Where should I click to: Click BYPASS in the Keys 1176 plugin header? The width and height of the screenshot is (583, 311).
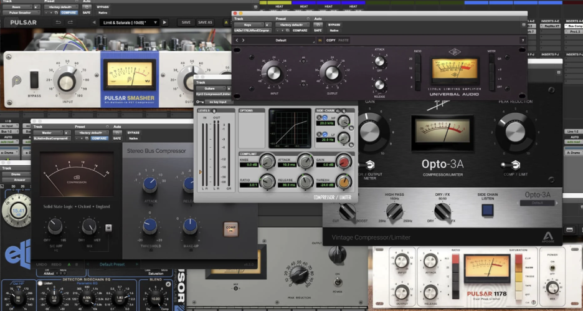334,25
